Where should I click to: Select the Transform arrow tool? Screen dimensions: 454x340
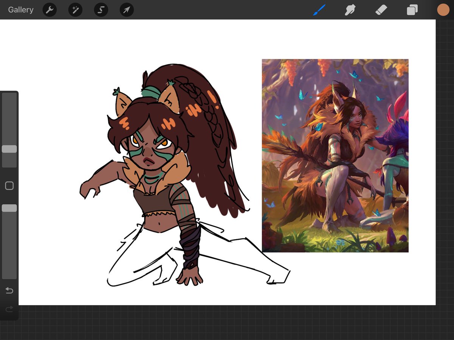tap(126, 10)
